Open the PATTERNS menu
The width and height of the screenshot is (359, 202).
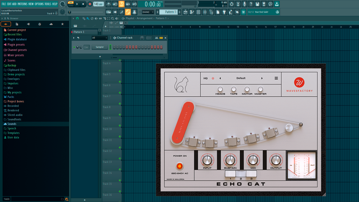coord(22,4)
